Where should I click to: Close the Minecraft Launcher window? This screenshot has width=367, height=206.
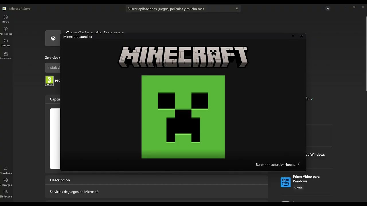[301, 36]
